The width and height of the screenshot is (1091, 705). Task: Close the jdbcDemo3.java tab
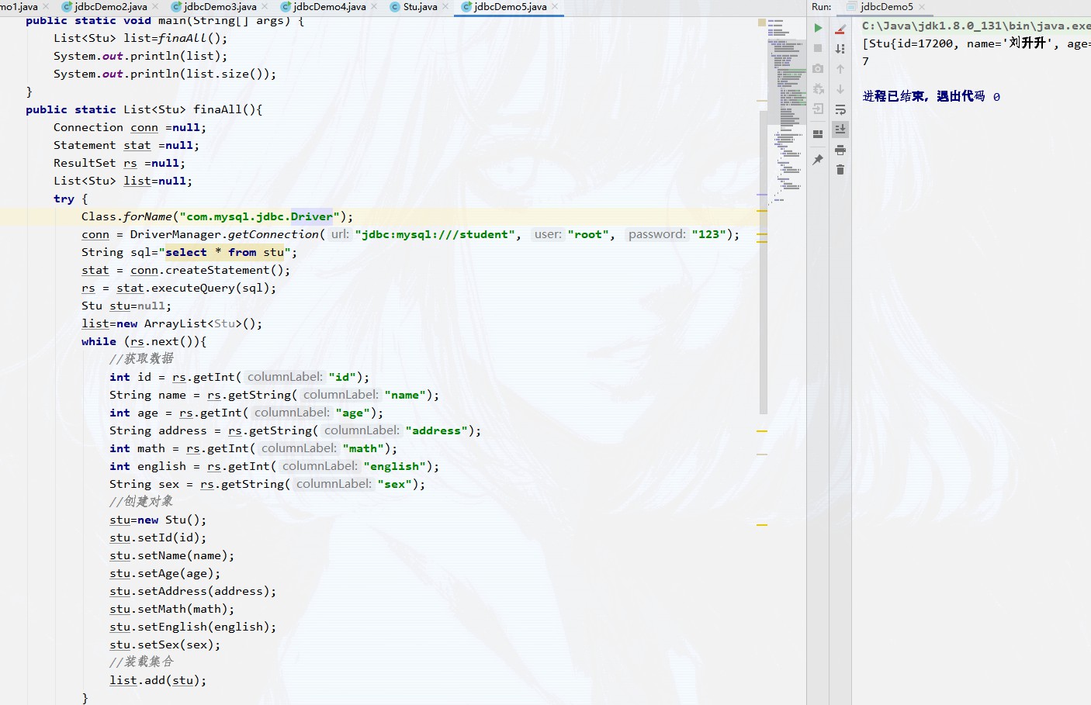(x=265, y=7)
